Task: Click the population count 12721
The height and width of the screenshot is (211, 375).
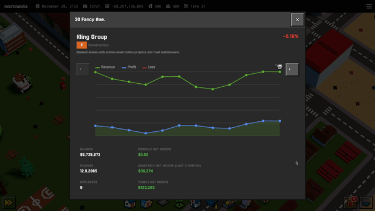Action: pyautogui.click(x=94, y=6)
